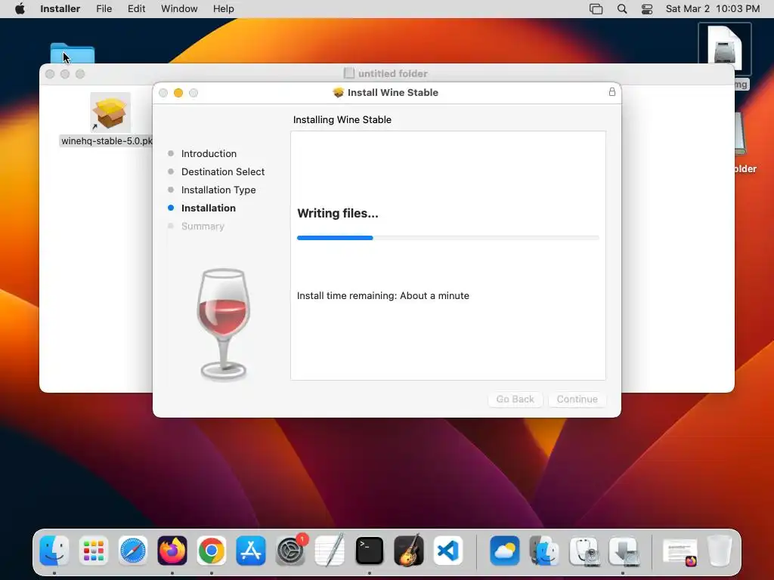Viewport: 774px width, 580px height.
Task: Select the blue folder on the desktop
Action: coord(72,54)
